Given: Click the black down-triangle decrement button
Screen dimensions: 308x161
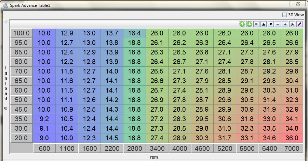Looking at the screenshot, I should point(271,24).
